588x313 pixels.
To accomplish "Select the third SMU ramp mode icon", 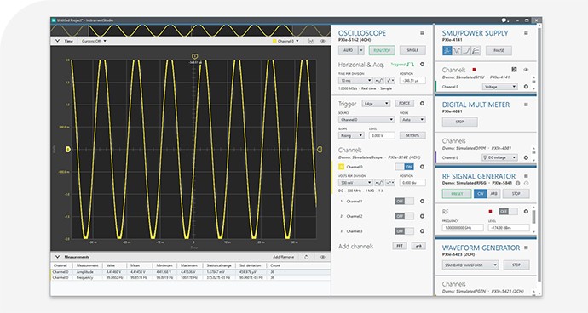I will pyautogui.click(x=466, y=50).
